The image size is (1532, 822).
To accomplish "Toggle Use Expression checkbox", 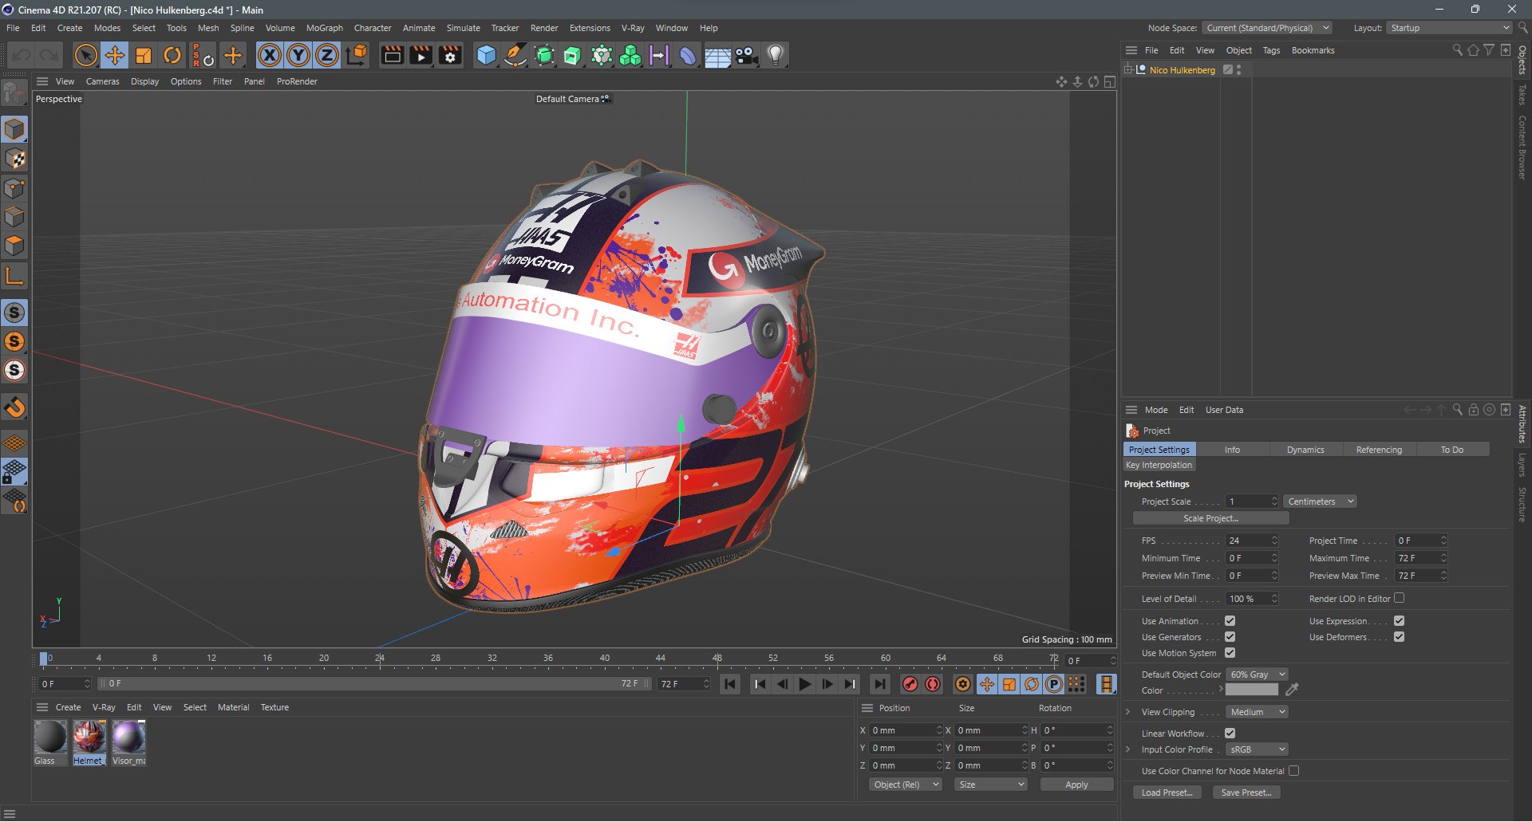I will (1399, 621).
